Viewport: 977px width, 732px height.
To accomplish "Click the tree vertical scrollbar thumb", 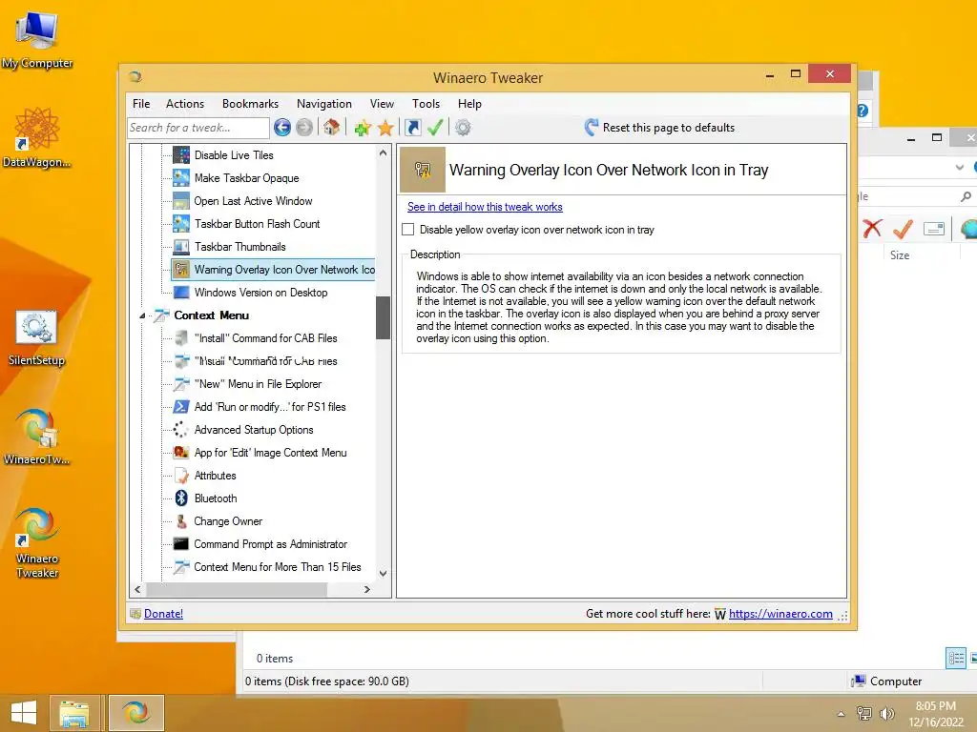I will (x=384, y=317).
